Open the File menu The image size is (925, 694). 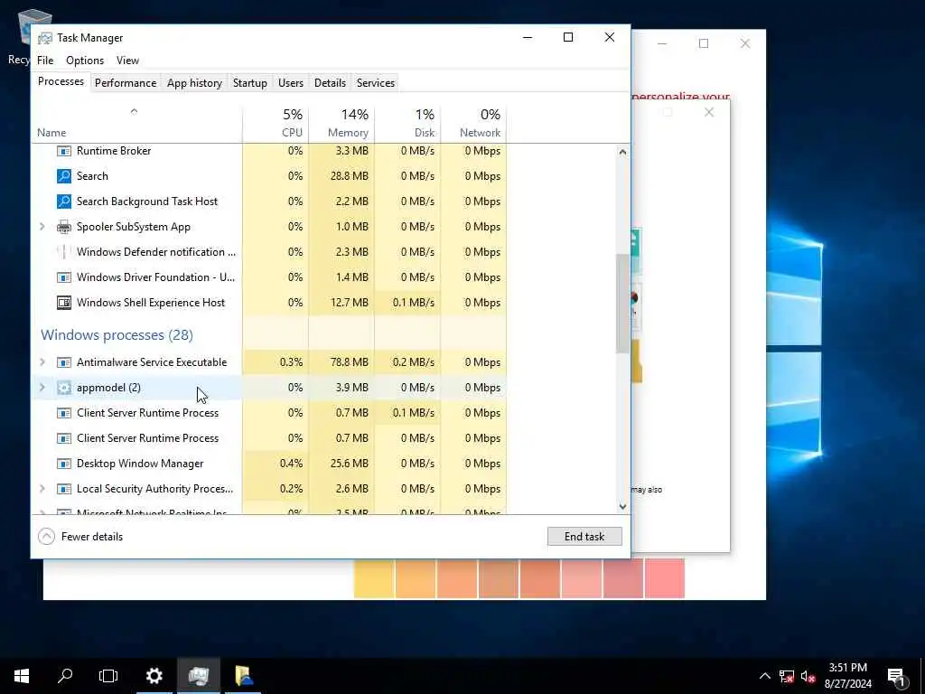tap(45, 61)
